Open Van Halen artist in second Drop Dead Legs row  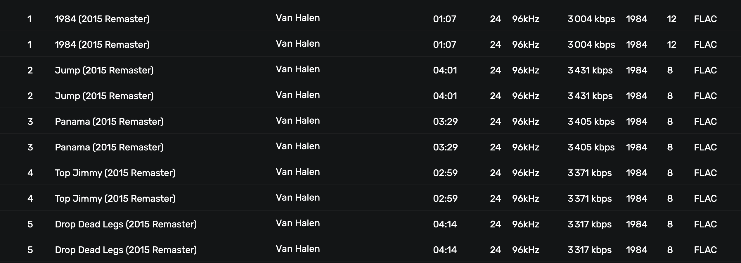(298, 249)
